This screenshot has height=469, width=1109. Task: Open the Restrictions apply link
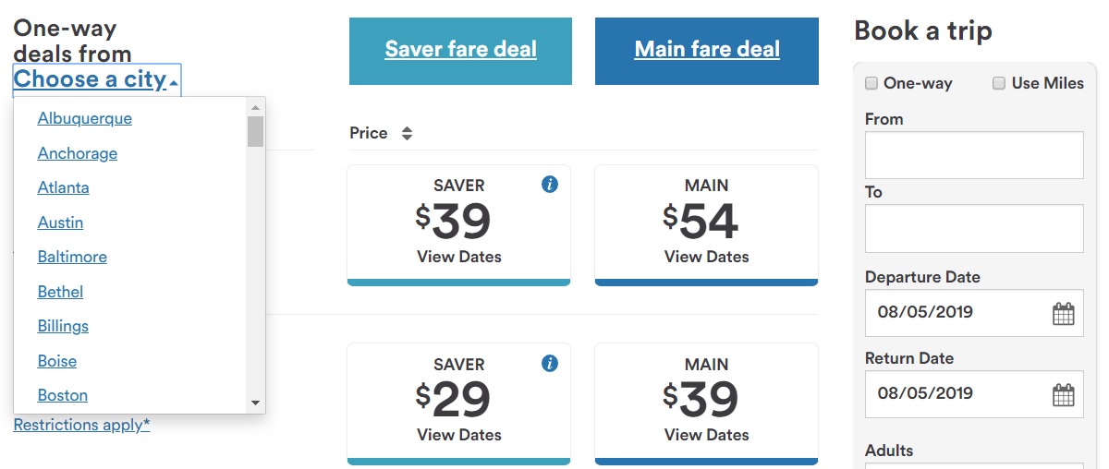81,425
